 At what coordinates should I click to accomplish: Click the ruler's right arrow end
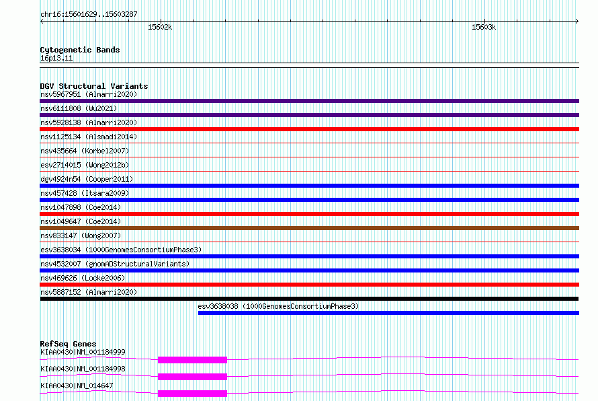click(577, 21)
